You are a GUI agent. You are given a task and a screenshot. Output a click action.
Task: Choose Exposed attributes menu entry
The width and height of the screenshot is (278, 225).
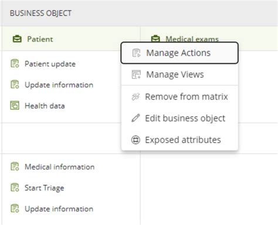tap(179, 140)
